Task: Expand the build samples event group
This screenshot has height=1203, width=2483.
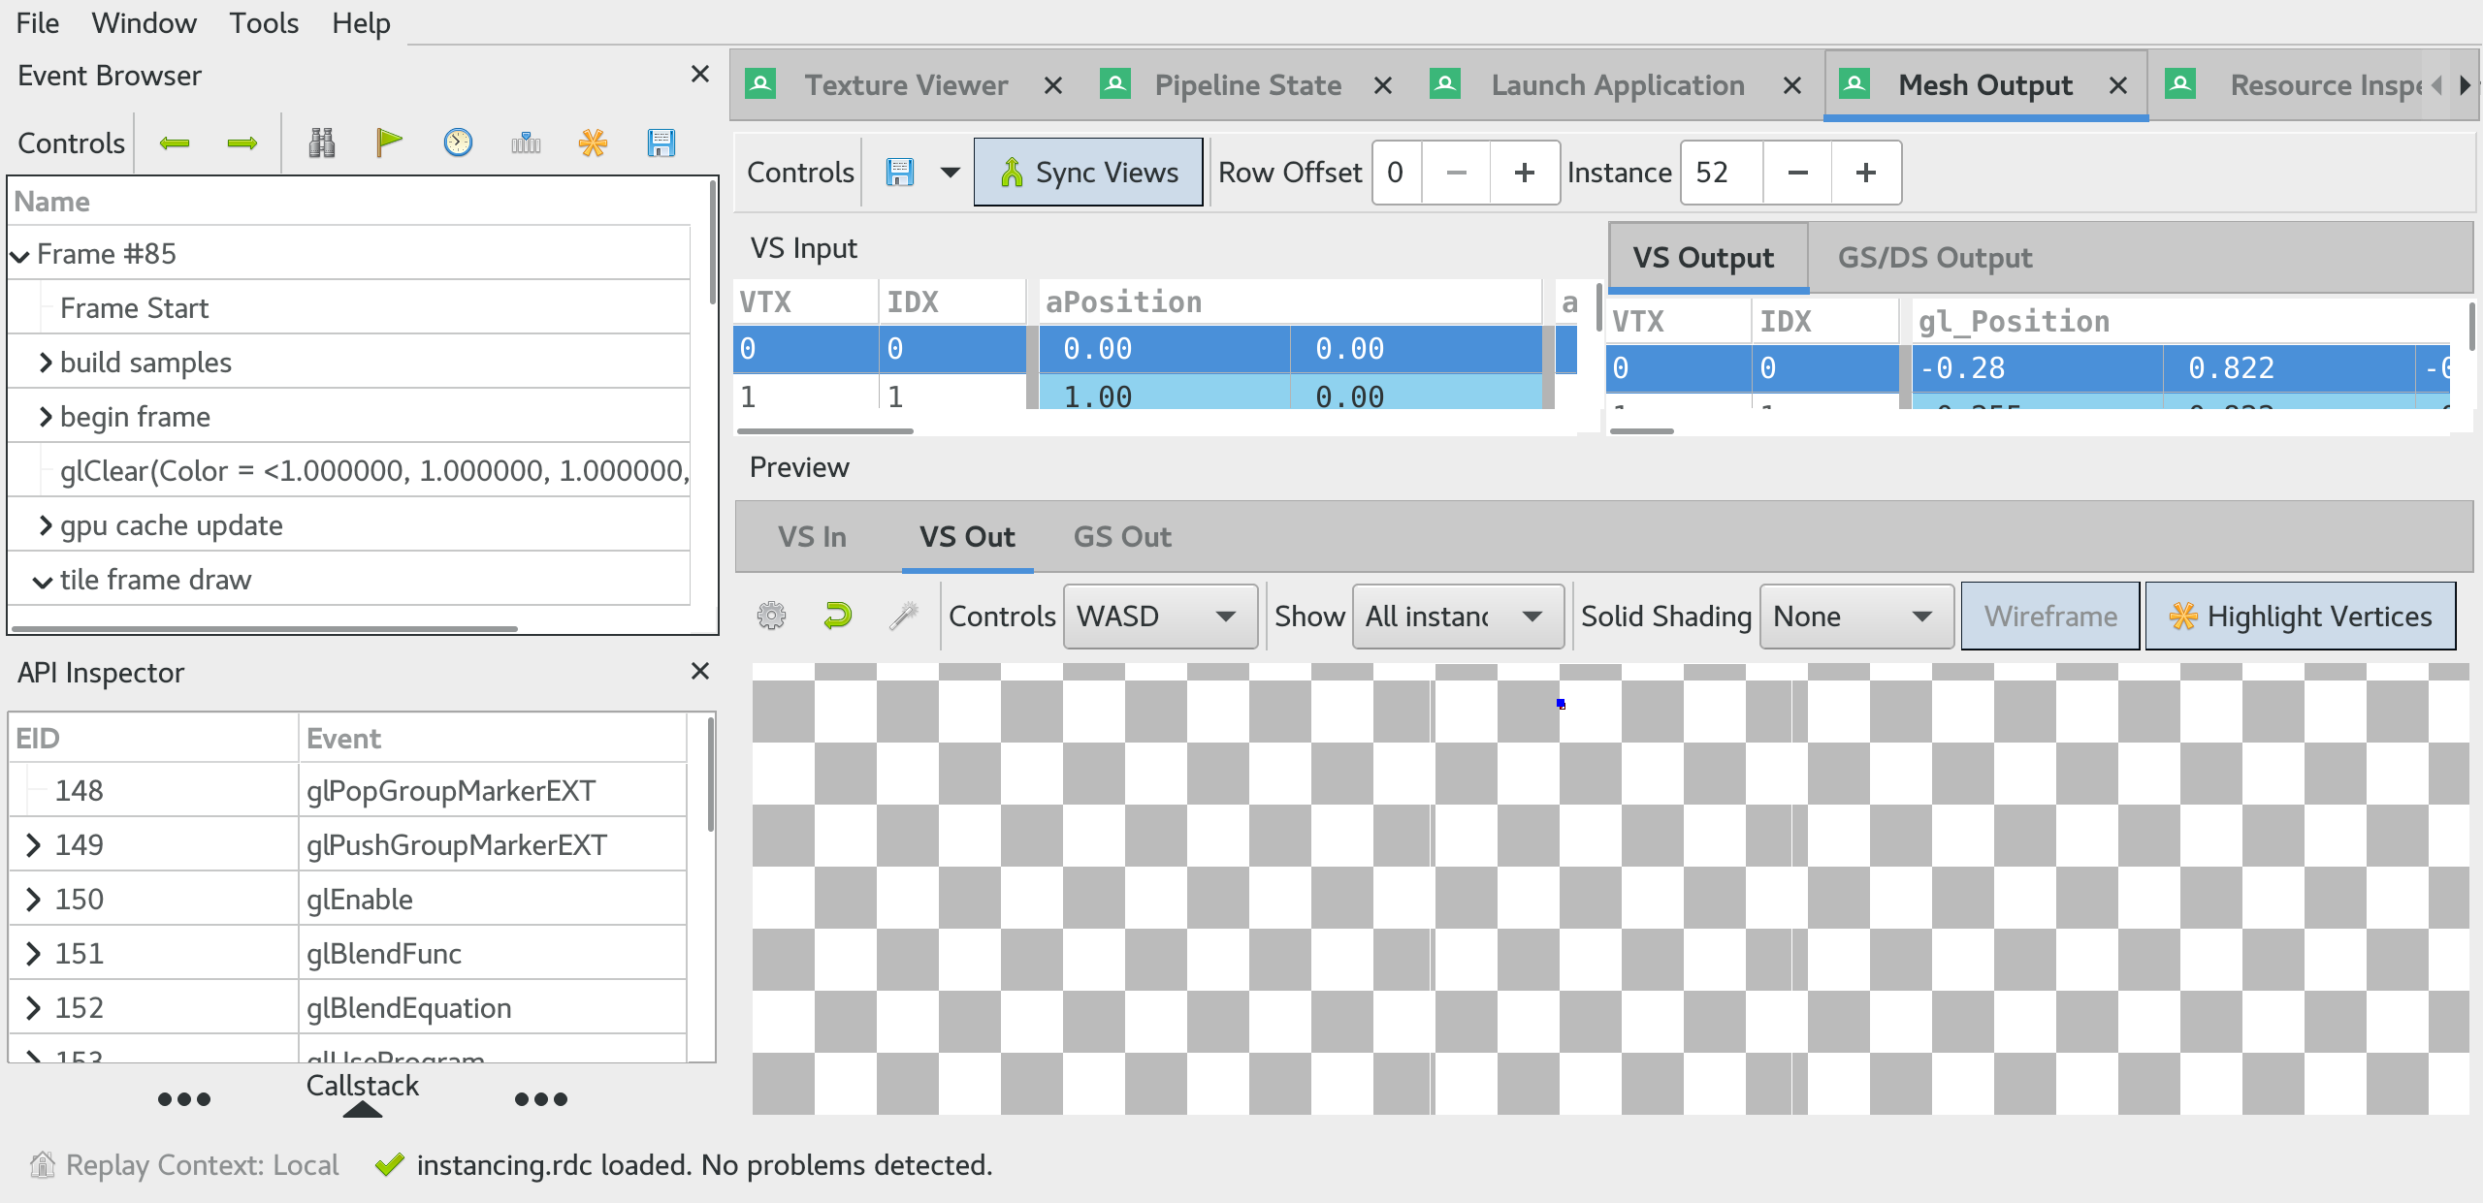Action: 45,362
